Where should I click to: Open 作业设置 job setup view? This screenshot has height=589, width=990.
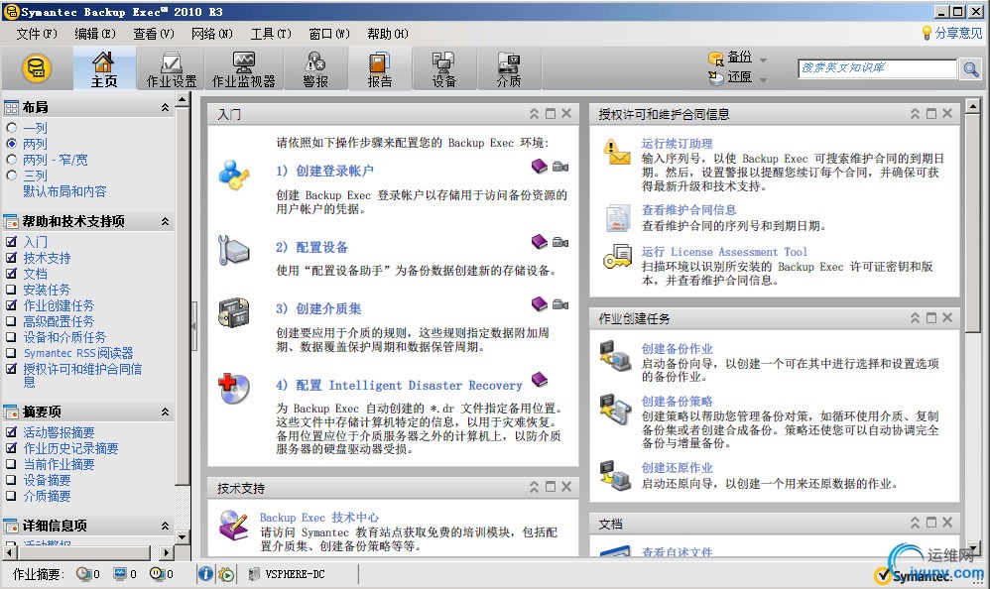tap(171, 69)
